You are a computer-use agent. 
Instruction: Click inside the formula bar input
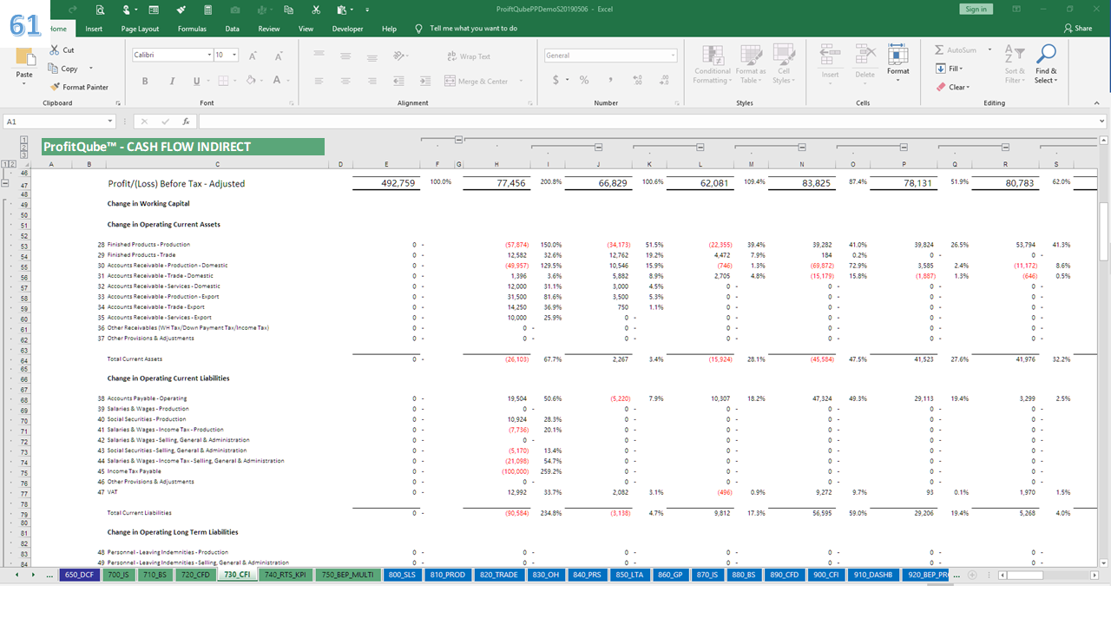click(x=651, y=122)
